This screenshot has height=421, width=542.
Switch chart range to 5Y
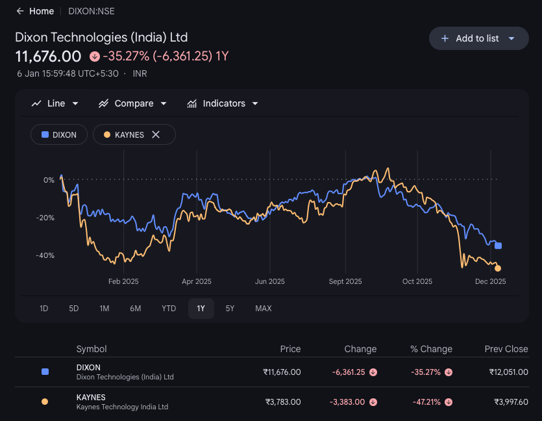230,308
